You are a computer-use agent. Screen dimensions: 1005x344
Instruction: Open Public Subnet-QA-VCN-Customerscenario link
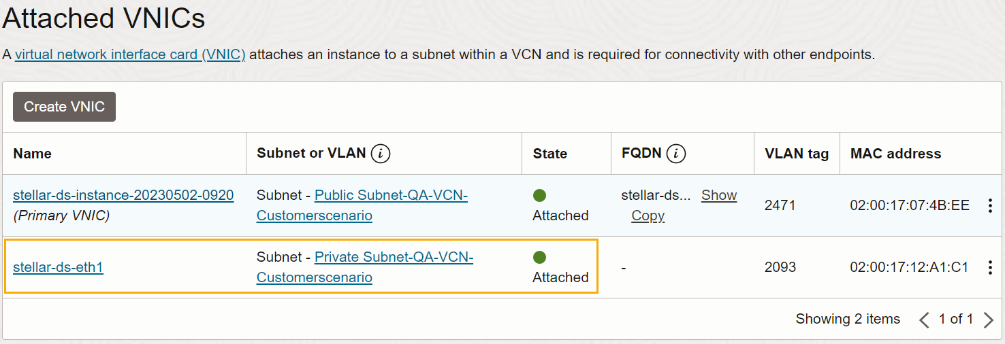click(391, 196)
